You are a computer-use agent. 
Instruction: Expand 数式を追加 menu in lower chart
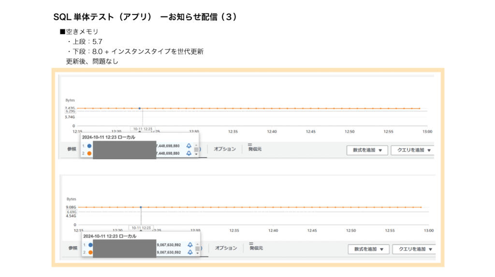coord(368,249)
